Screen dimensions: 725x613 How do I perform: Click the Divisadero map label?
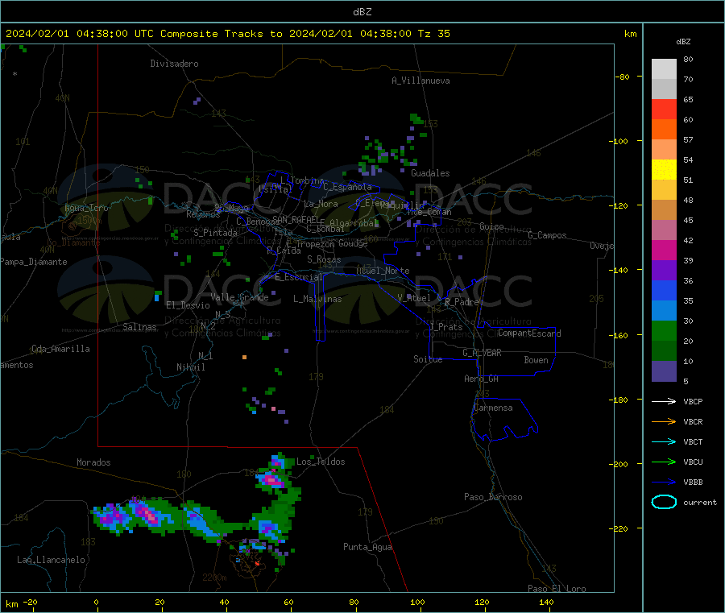[x=174, y=64]
